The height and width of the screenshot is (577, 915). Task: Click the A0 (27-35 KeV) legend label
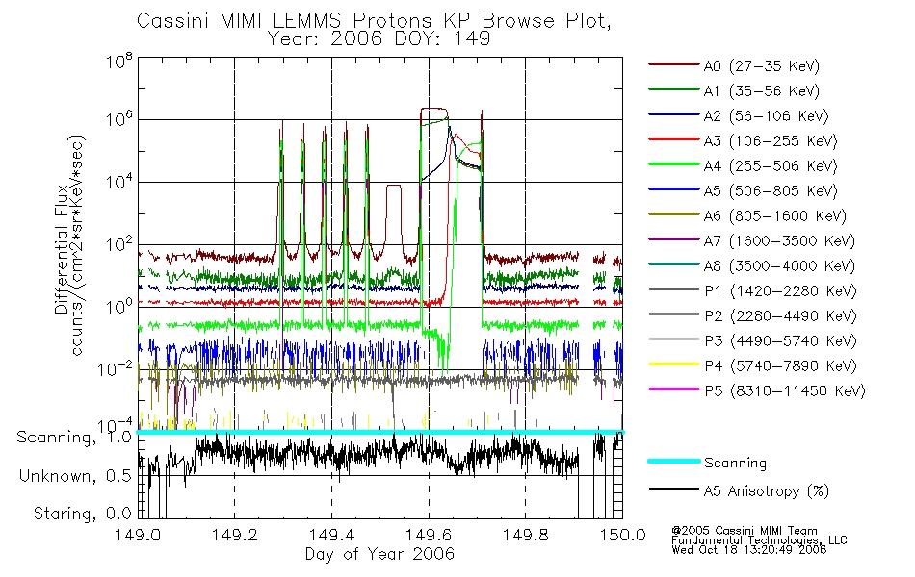(x=762, y=66)
